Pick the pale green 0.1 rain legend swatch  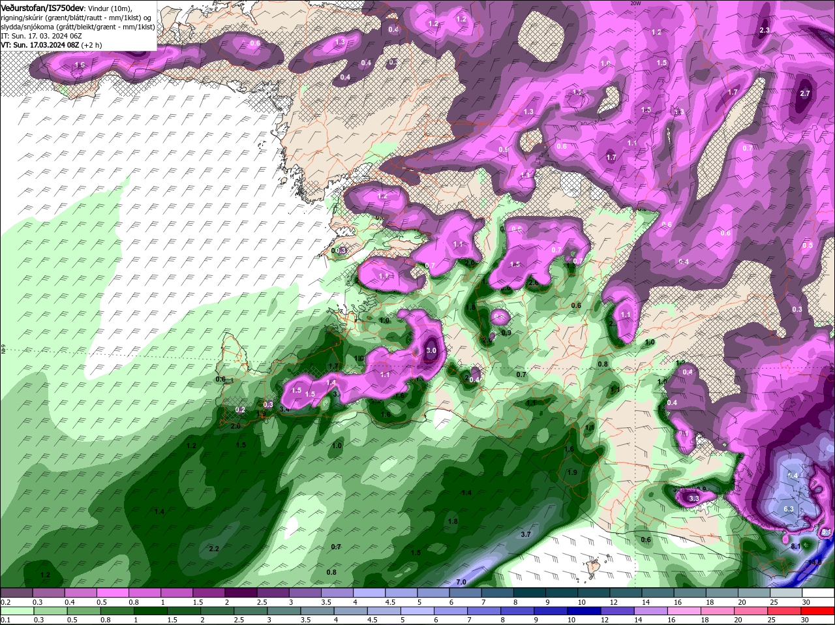coord(16,611)
